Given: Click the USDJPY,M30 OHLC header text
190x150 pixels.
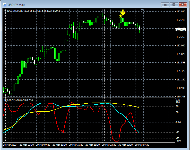Looking at the screenshot, I should click(33, 11).
